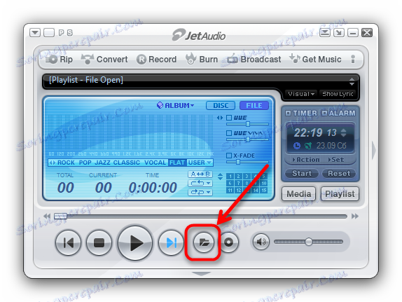Open the shuffle mode dropdown
The image size is (402, 302).
200,192
